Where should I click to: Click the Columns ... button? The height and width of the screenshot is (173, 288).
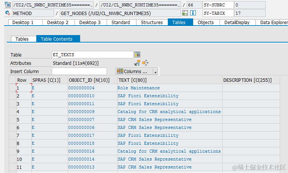click(x=135, y=71)
